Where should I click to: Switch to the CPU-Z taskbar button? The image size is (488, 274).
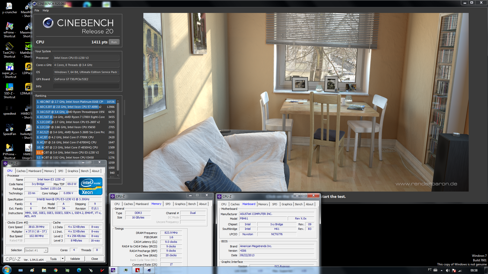point(113,270)
